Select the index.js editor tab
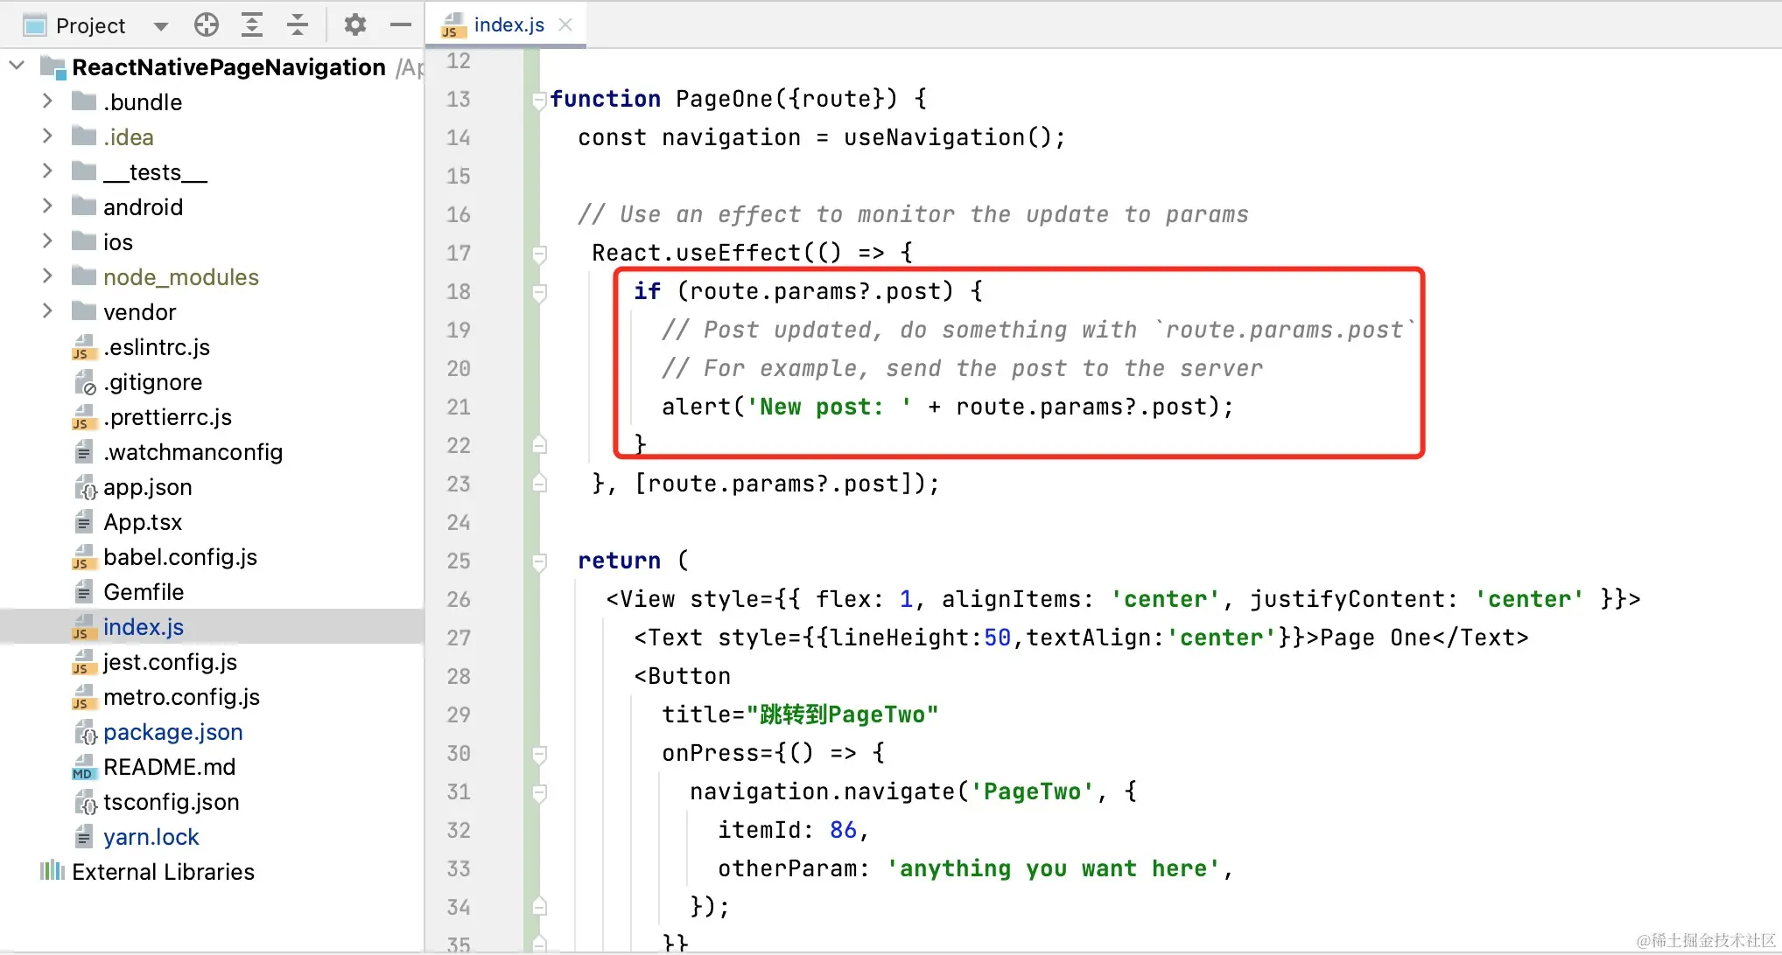 [x=509, y=25]
